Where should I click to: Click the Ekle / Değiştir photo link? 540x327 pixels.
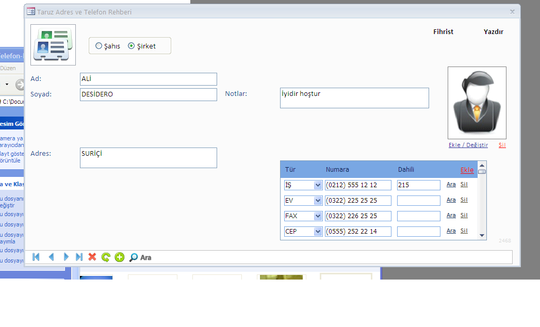(x=468, y=145)
